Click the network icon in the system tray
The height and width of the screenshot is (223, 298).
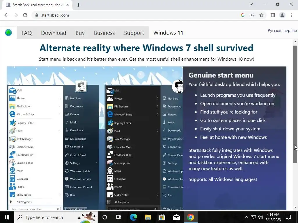(x=253, y=217)
